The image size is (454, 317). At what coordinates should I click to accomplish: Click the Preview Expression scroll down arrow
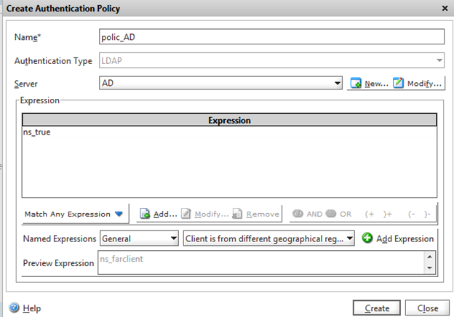(x=430, y=268)
